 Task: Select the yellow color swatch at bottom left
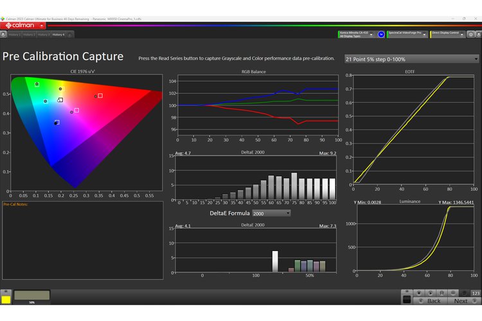pyautogui.click(x=6, y=298)
